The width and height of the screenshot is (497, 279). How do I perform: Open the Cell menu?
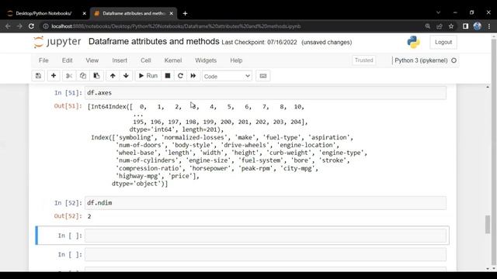[146, 60]
